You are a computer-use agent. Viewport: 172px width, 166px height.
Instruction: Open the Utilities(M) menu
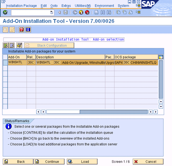coord(83,6)
